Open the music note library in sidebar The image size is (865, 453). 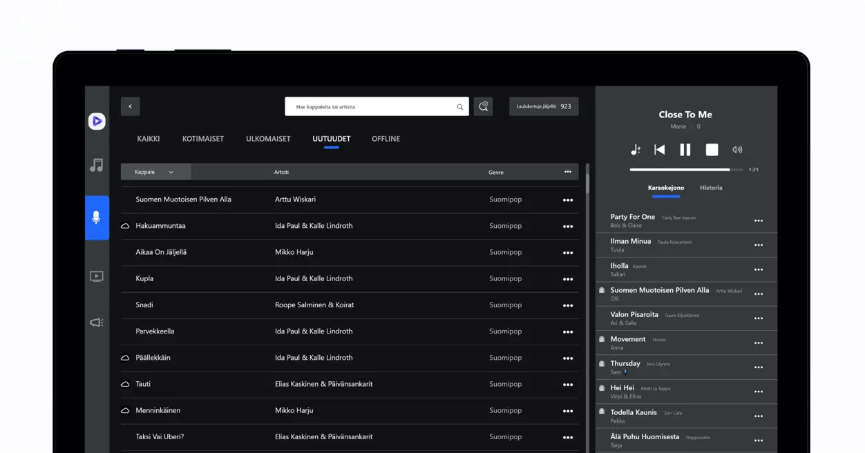point(97,165)
